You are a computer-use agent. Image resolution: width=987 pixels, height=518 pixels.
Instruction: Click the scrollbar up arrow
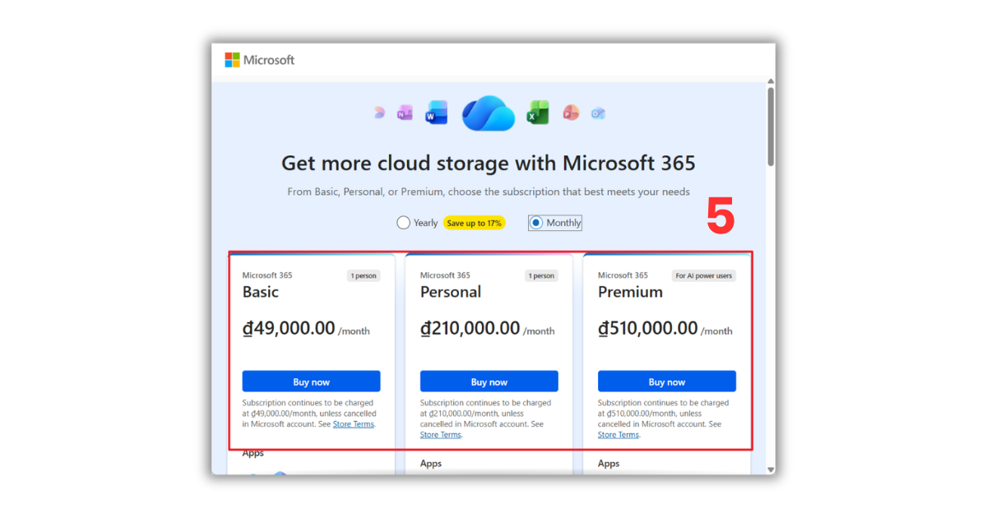coord(771,81)
